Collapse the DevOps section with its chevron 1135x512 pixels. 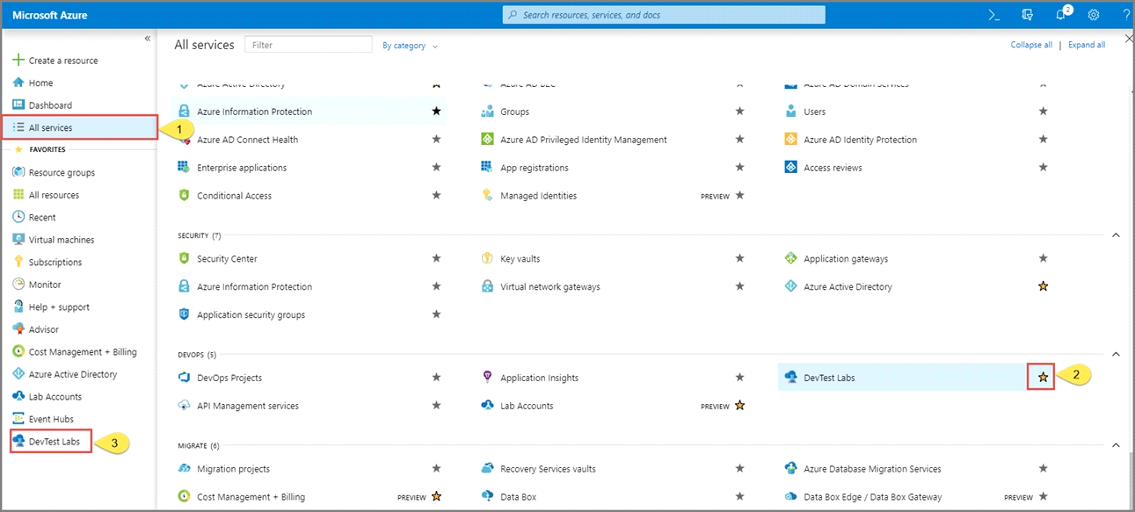[x=1116, y=354]
